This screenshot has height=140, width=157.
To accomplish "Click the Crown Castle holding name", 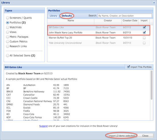I will click(31, 98).
